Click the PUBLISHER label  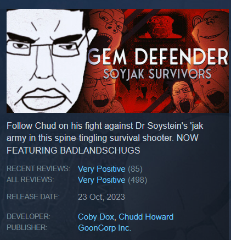pyautogui.click(x=27, y=227)
